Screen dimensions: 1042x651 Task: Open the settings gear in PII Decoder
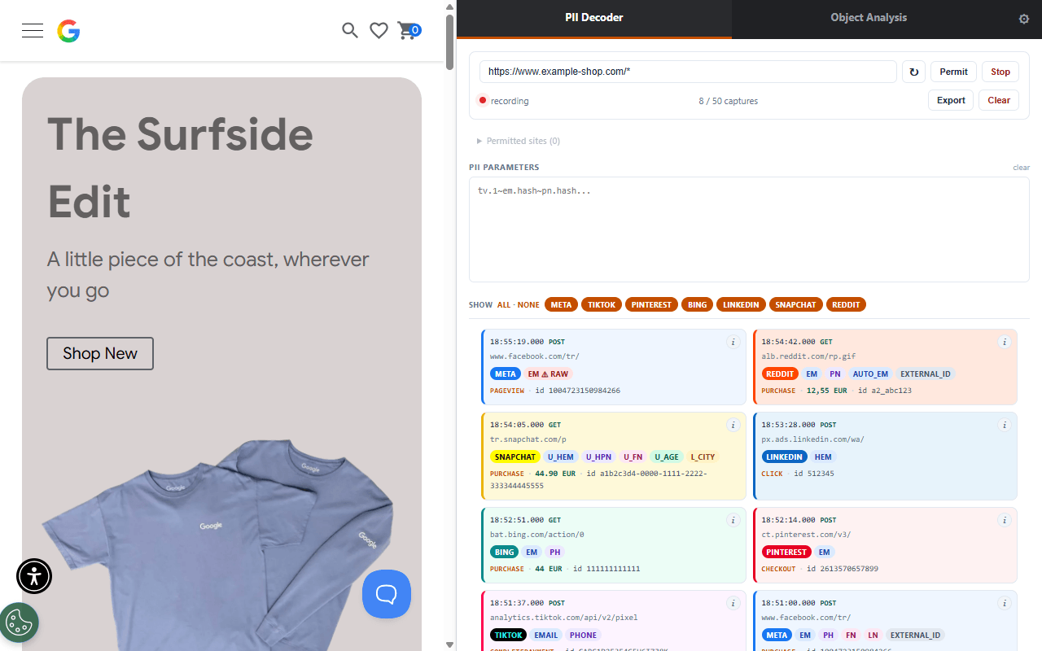(1024, 19)
